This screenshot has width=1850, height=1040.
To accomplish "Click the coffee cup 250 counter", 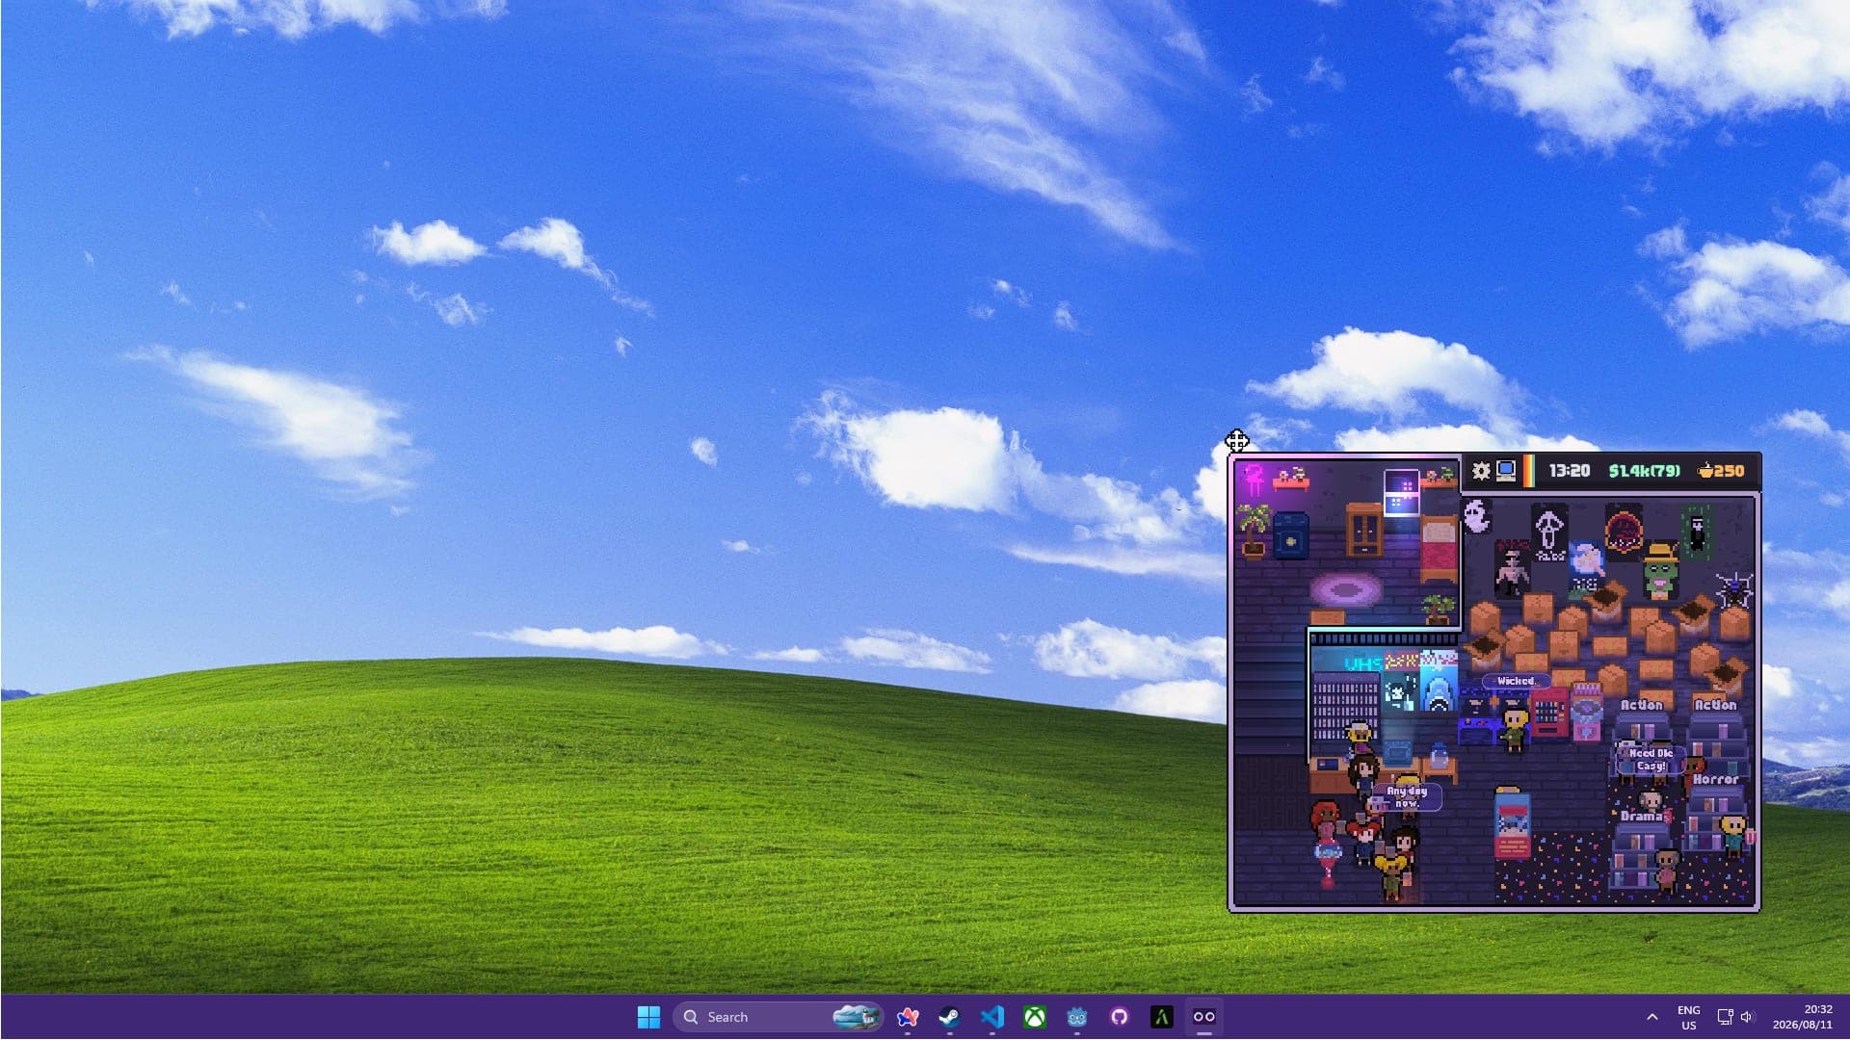I will 1721,471.
